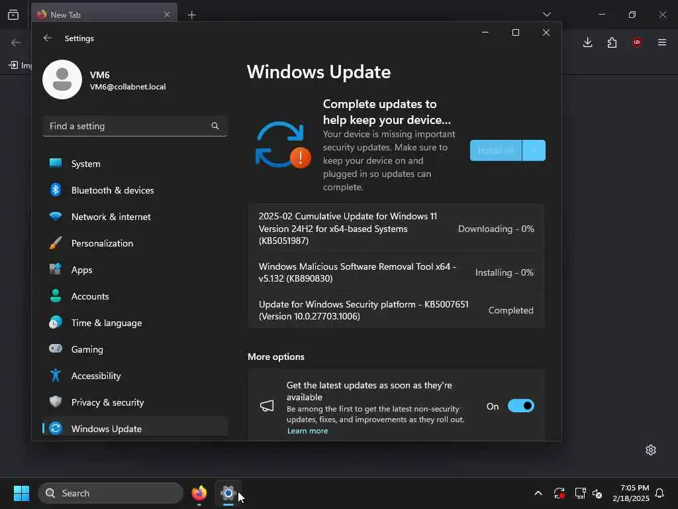Image resolution: width=678 pixels, height=509 pixels.
Task: Click the taskbar Search box
Action: click(111, 493)
